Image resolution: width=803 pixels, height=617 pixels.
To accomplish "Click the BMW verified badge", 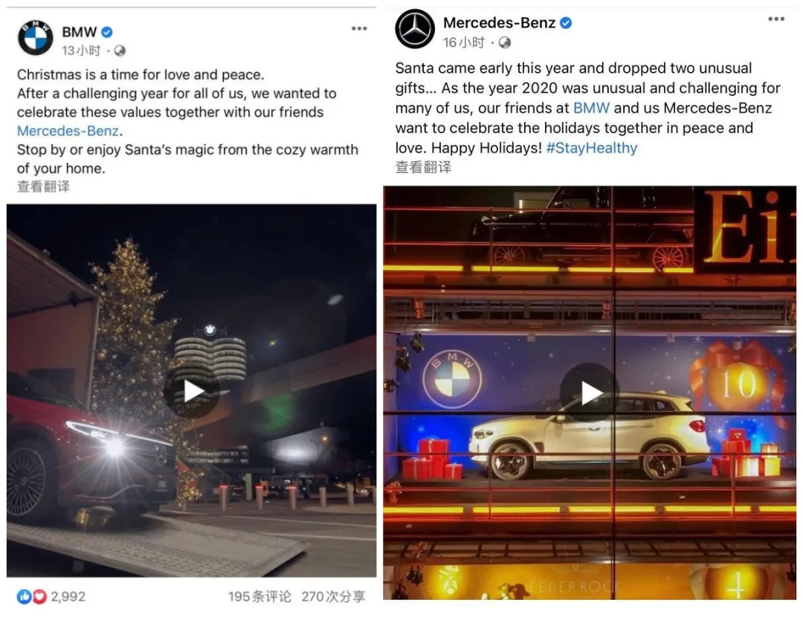I will (107, 32).
